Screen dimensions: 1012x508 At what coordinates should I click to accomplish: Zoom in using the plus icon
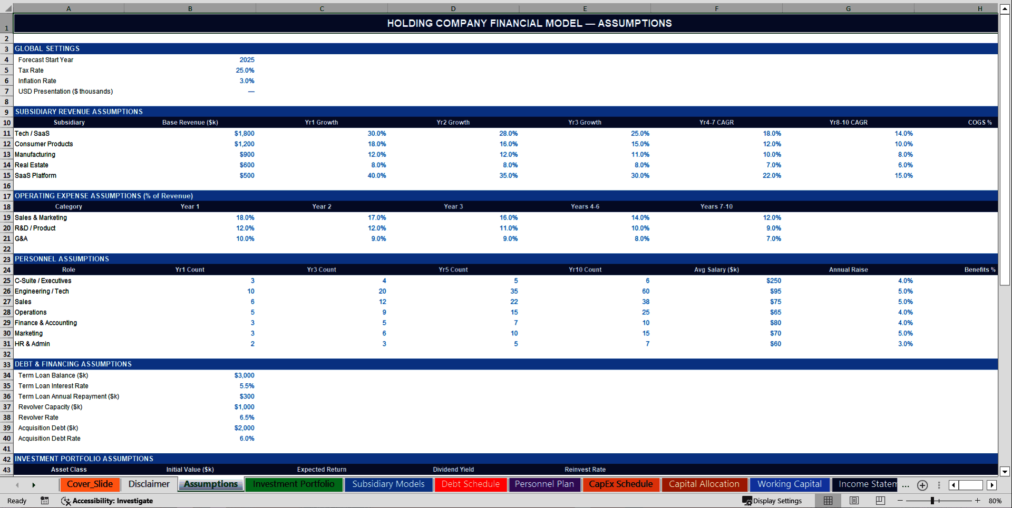click(x=978, y=501)
